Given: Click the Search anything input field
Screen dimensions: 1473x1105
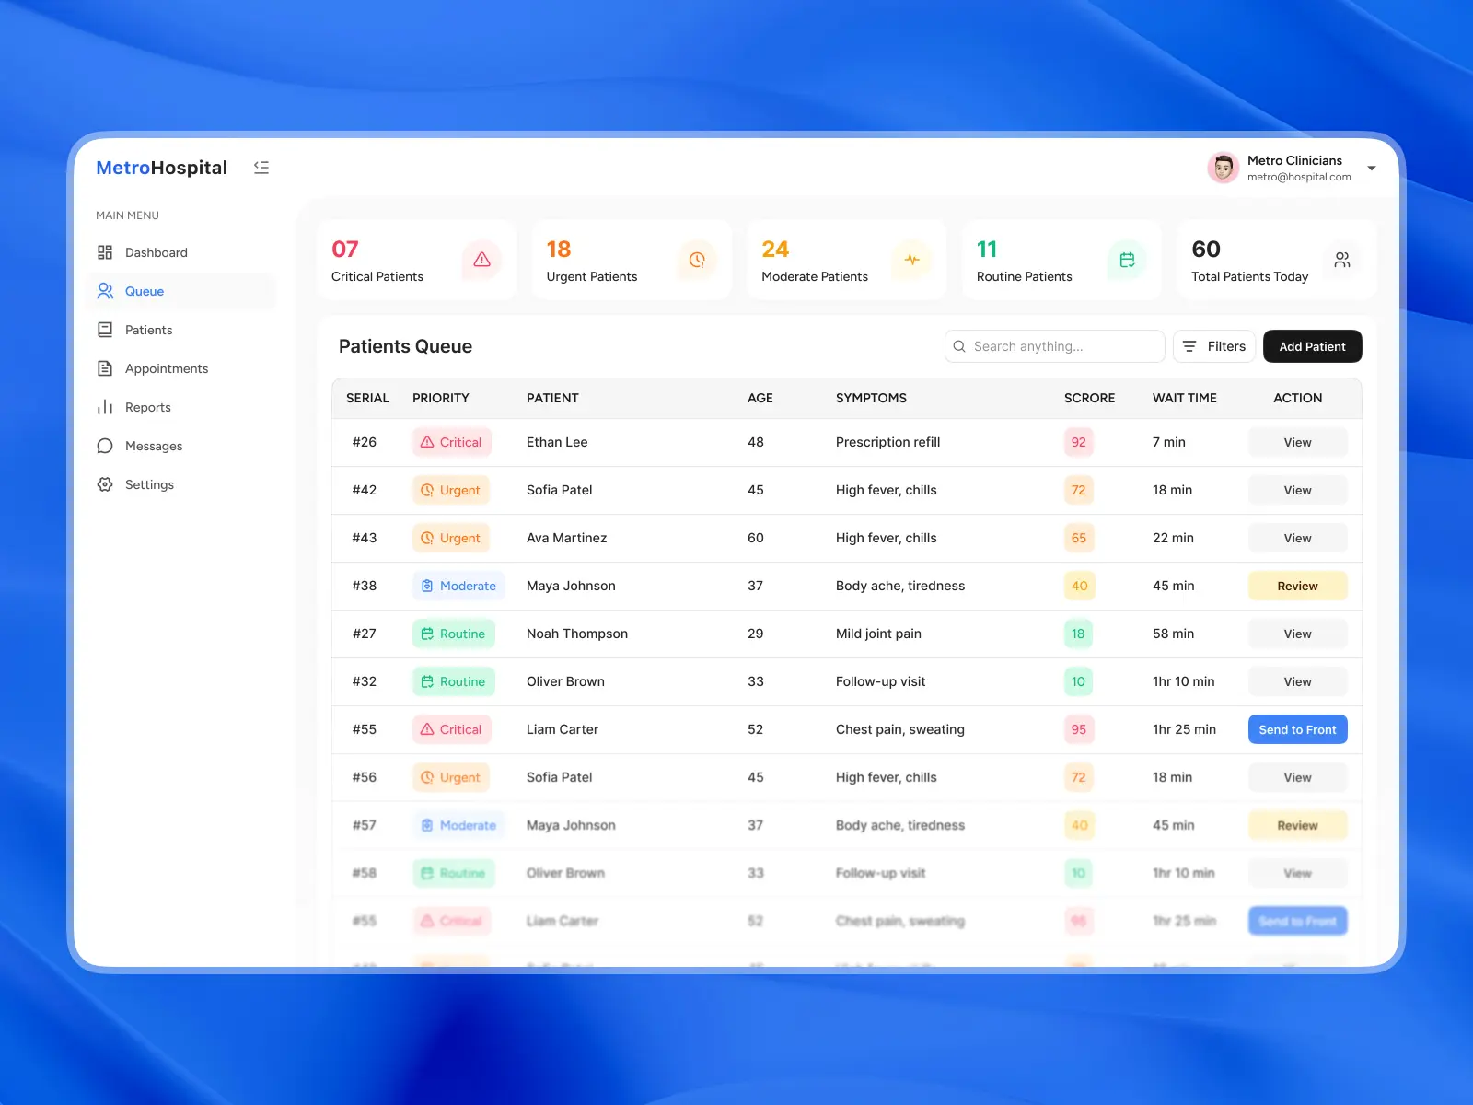Looking at the screenshot, I should 1055,346.
